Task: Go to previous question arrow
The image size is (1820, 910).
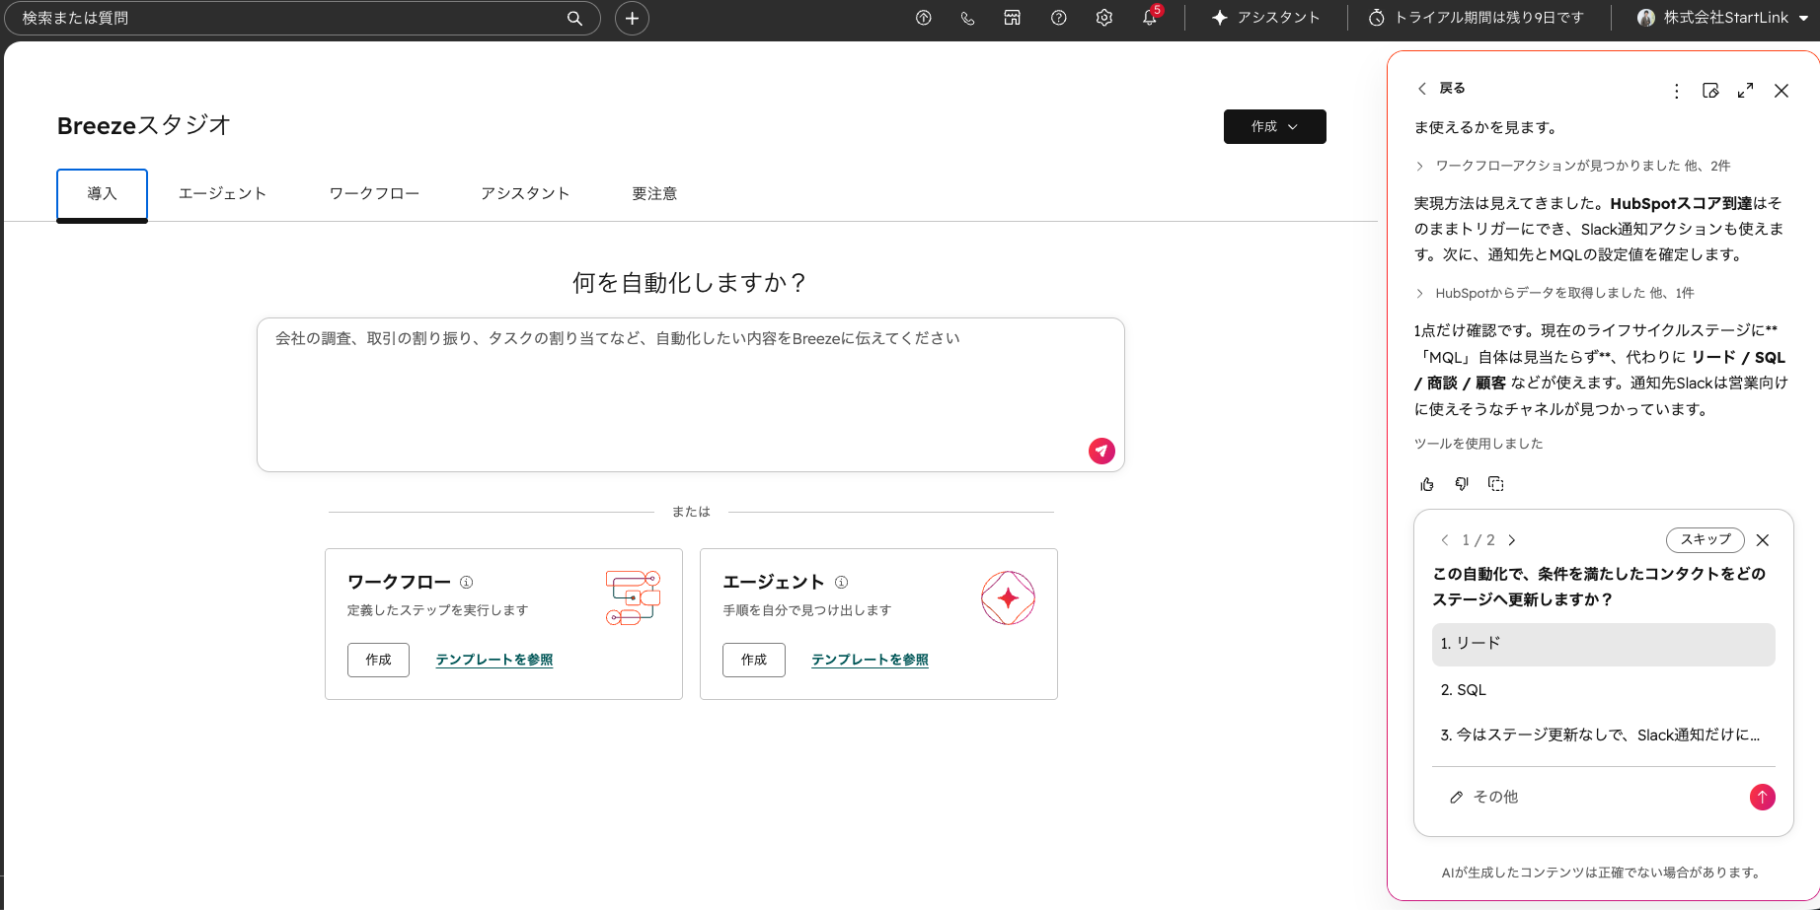Action: click(x=1445, y=540)
